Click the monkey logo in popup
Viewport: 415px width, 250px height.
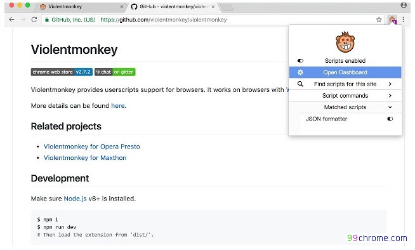point(345,43)
